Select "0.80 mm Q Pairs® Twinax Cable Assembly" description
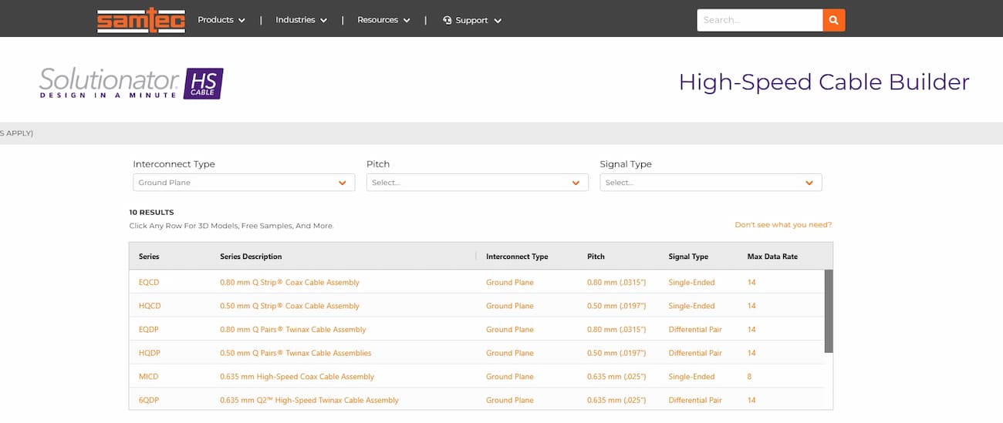Viewport: 1003px width, 423px height. coord(293,330)
